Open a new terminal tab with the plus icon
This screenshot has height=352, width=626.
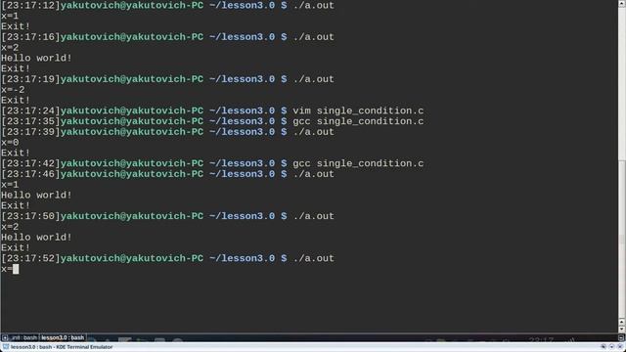tap(5, 337)
